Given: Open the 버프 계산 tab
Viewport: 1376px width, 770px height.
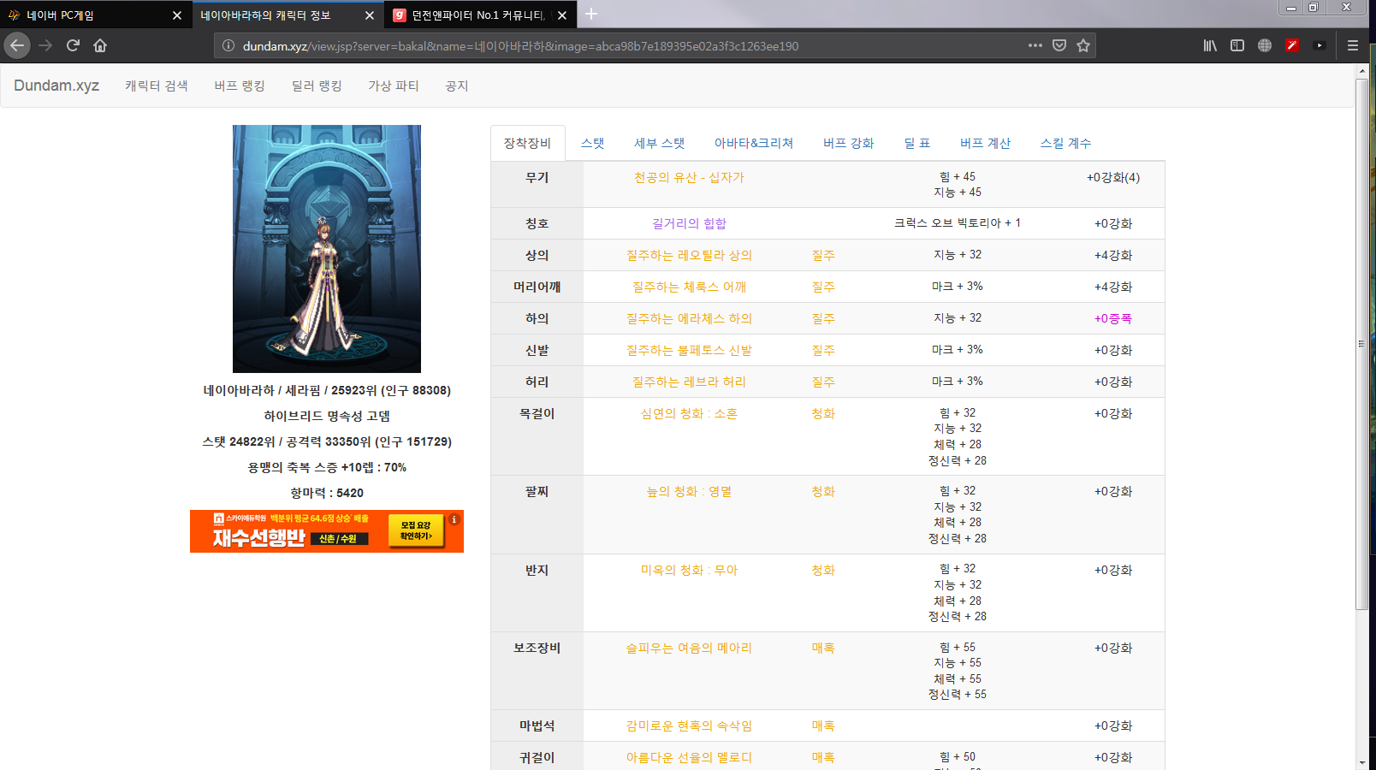Looking at the screenshot, I should tap(985, 143).
